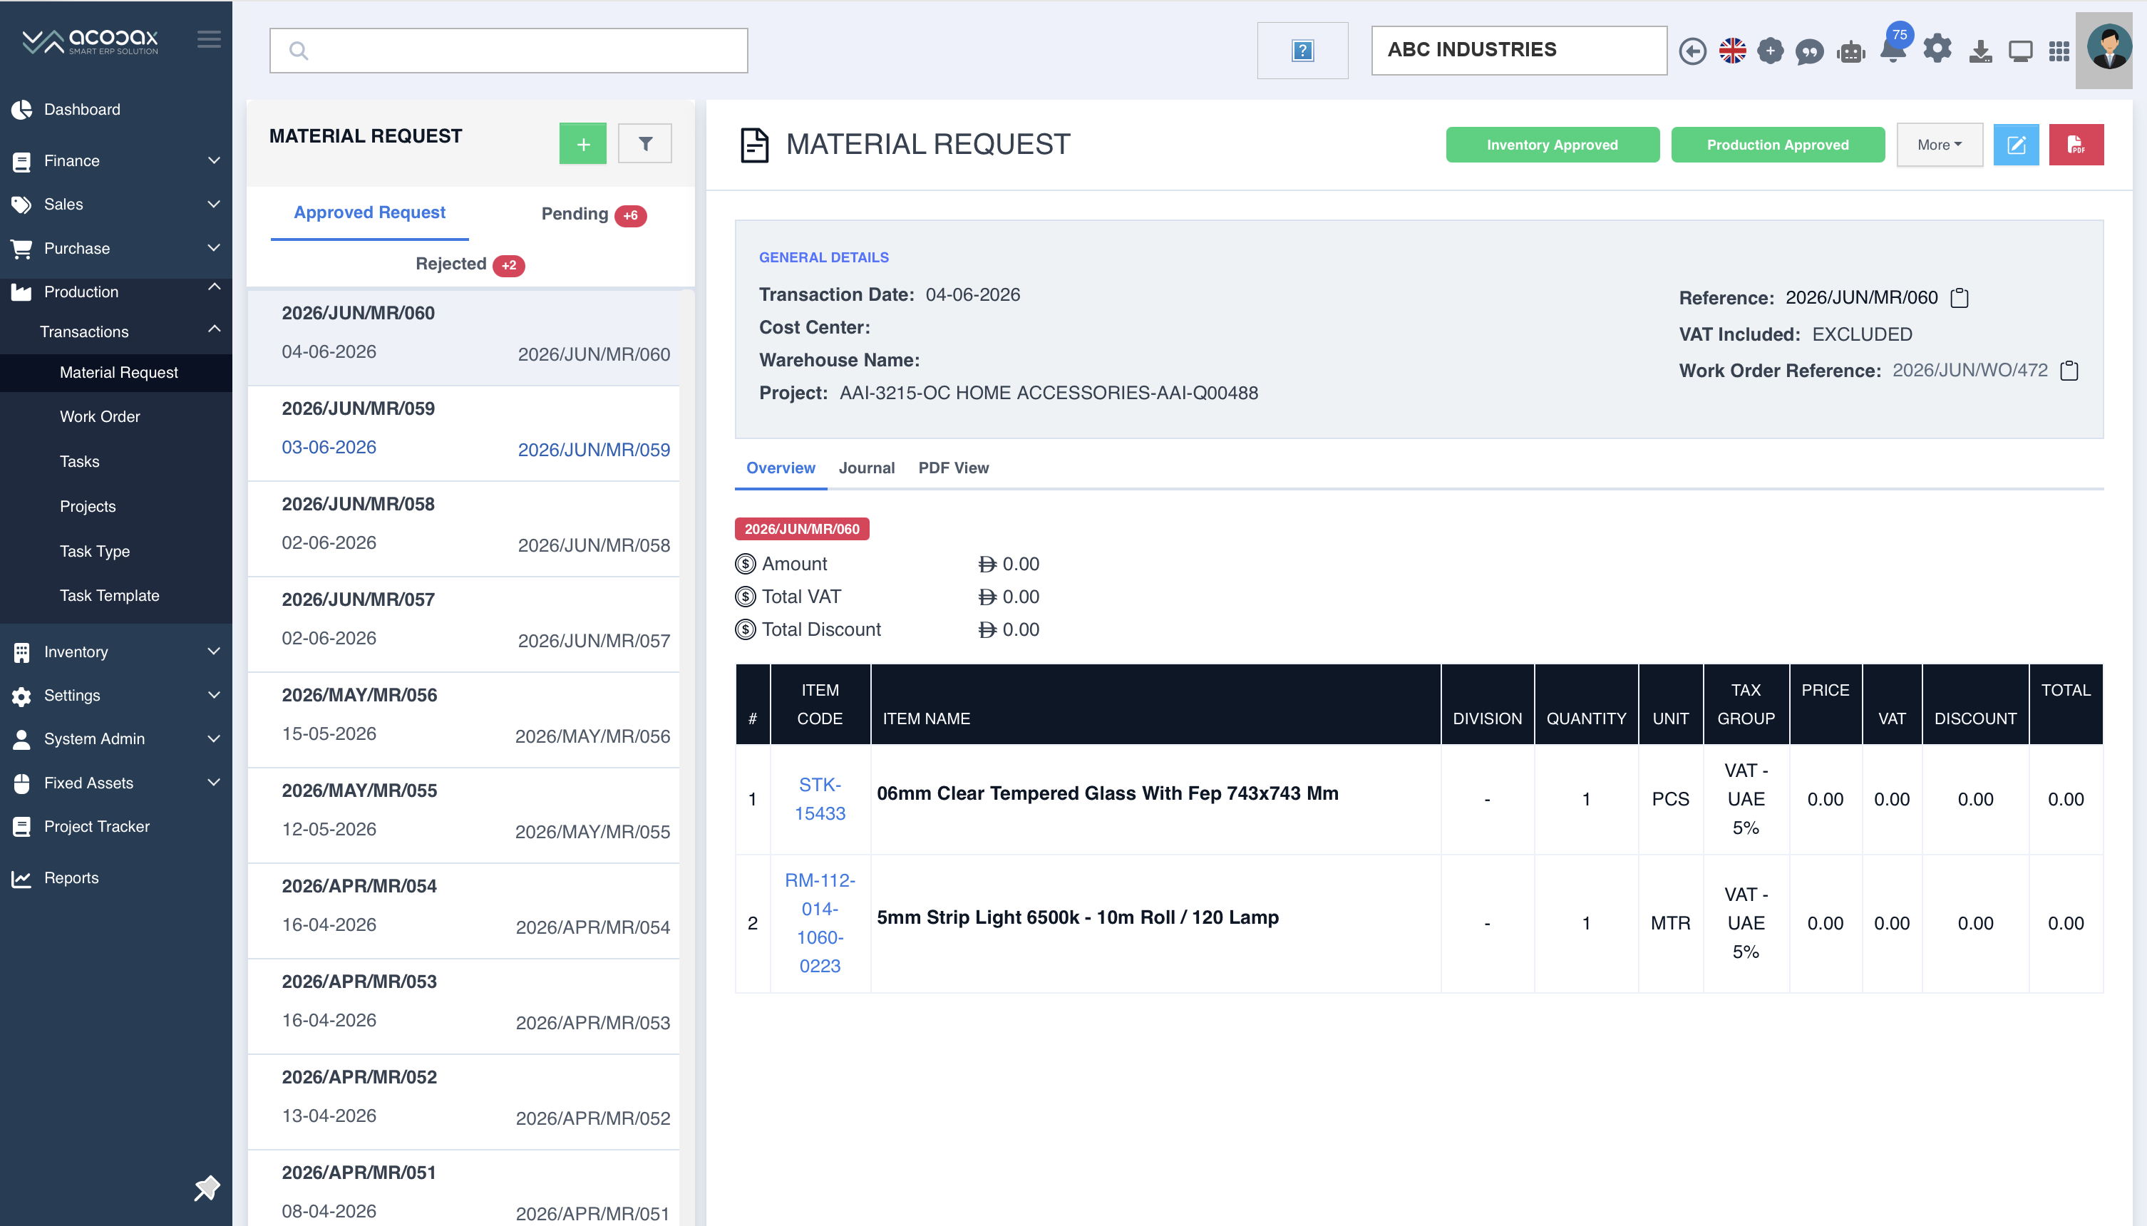
Task: Expand the More dropdown
Action: click(1939, 145)
